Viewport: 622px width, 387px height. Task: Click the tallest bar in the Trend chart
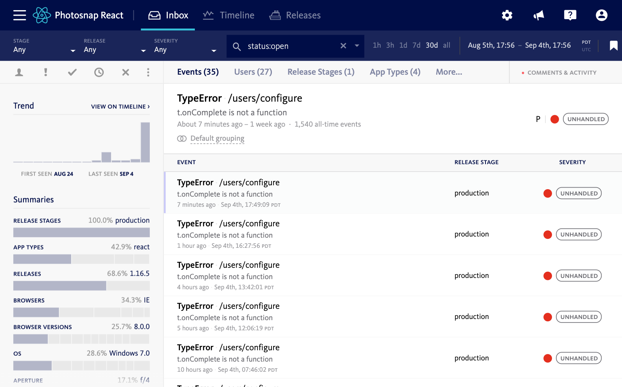pos(145,142)
